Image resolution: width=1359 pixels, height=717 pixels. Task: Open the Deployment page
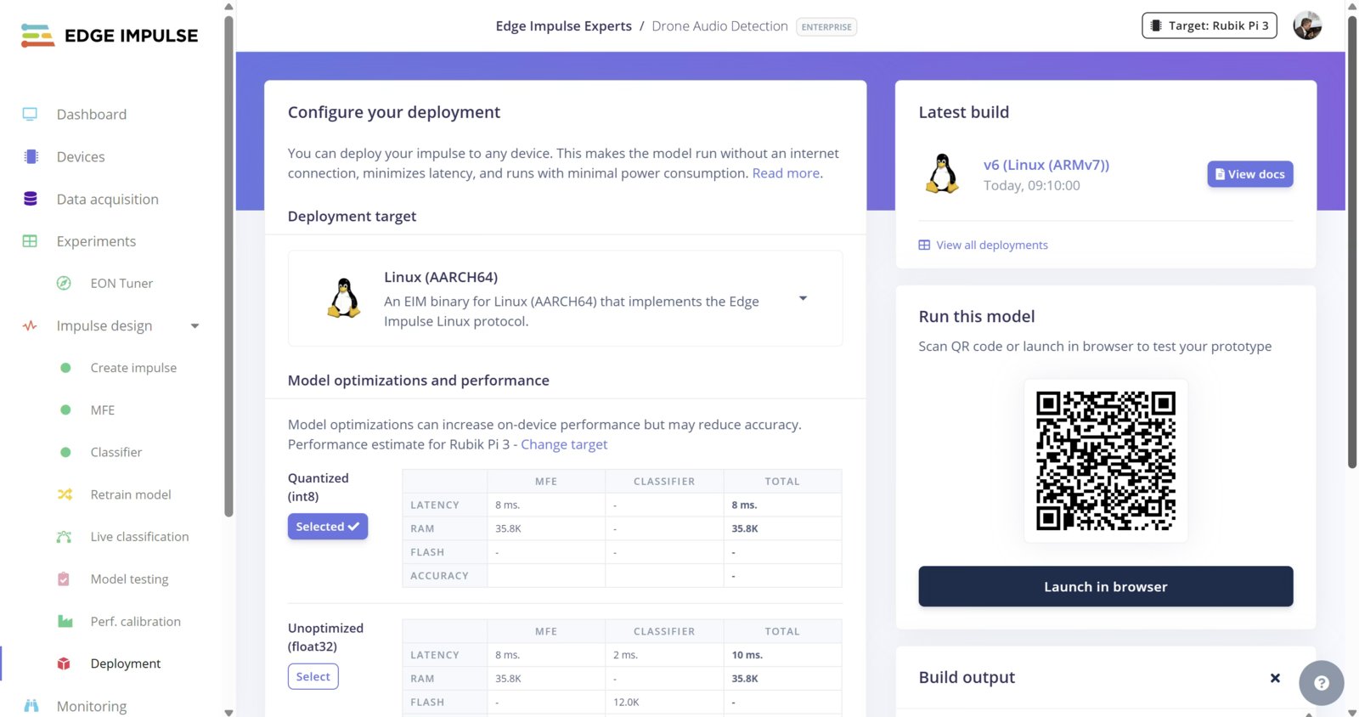coord(126,663)
